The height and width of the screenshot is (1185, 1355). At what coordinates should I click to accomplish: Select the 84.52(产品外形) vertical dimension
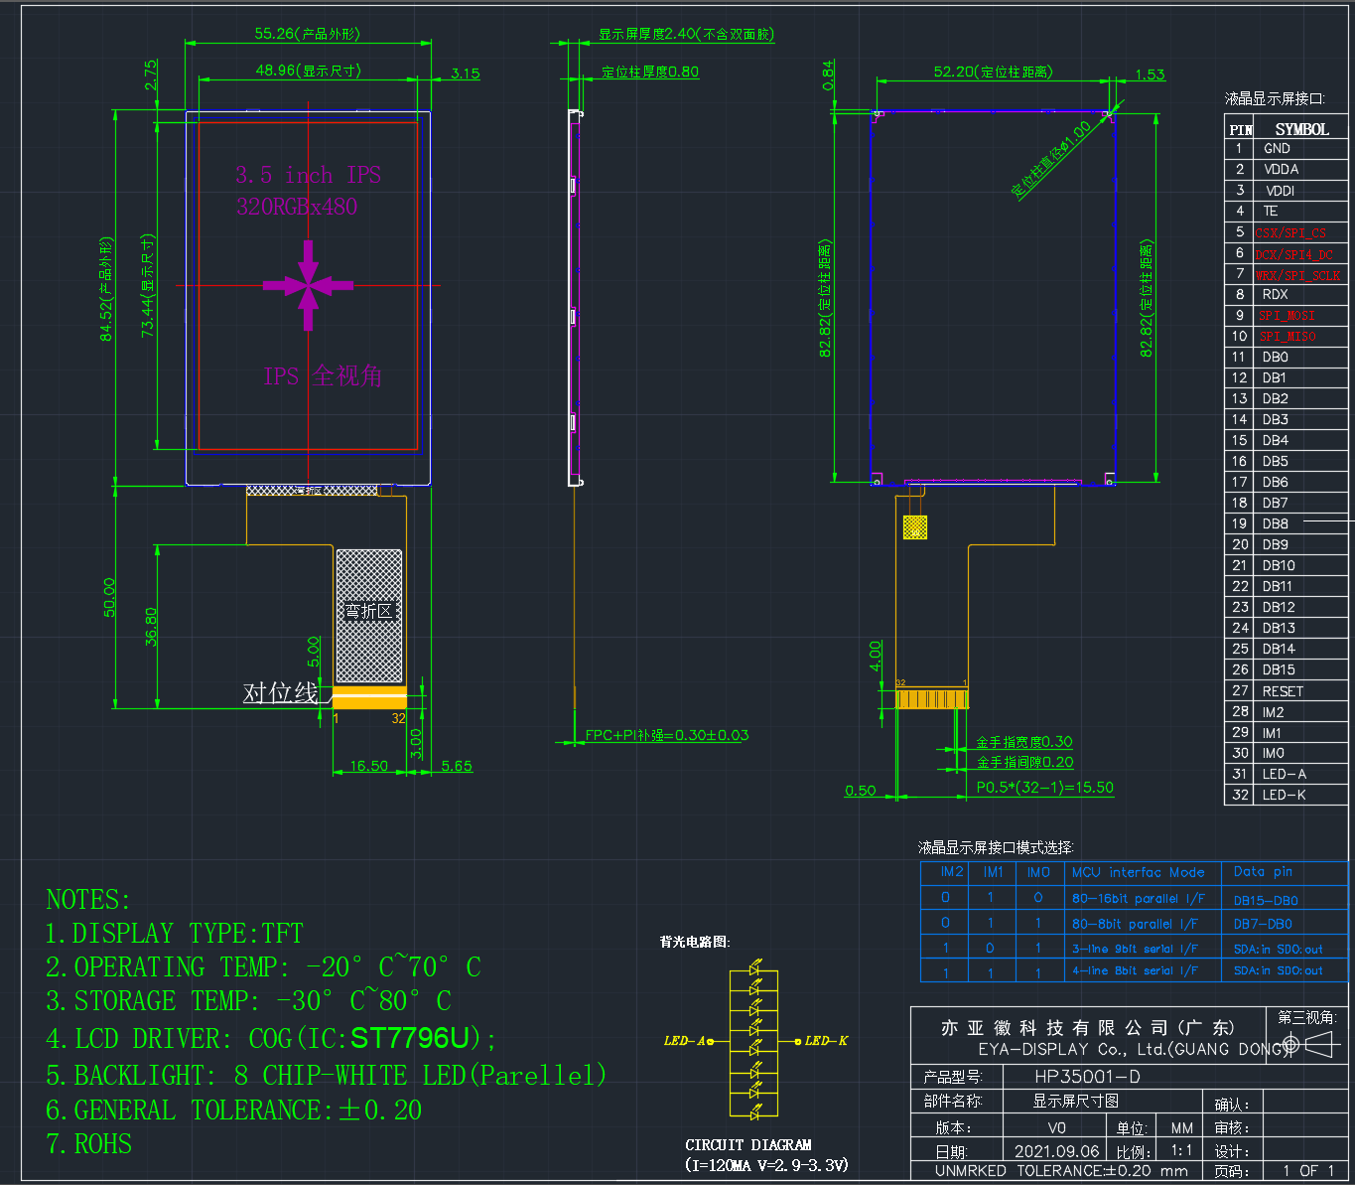point(106,289)
